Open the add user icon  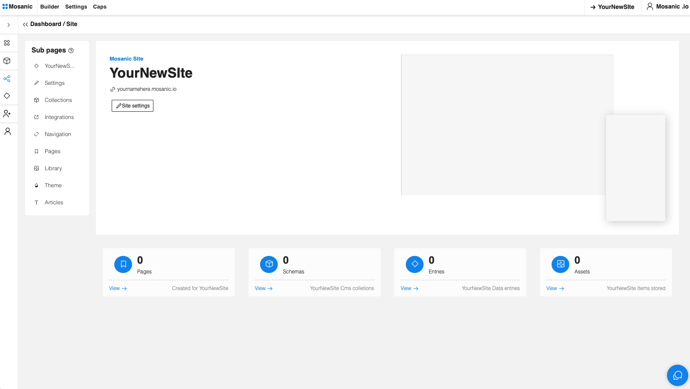pyautogui.click(x=7, y=114)
